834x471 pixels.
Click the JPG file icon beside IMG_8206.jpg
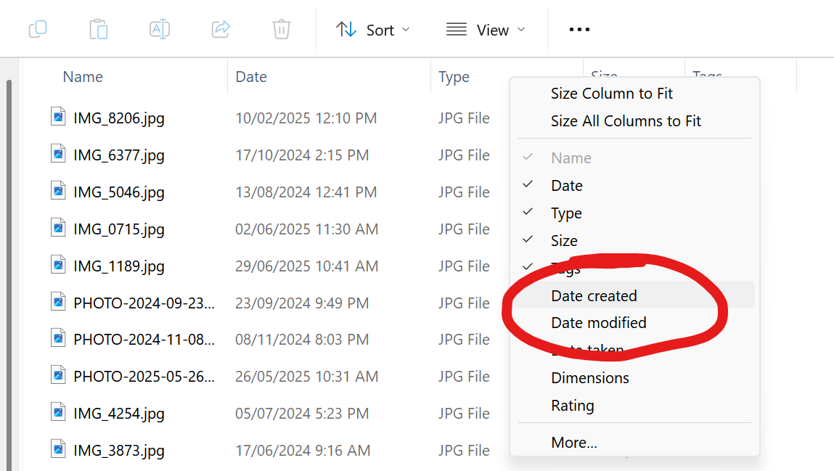(58, 116)
